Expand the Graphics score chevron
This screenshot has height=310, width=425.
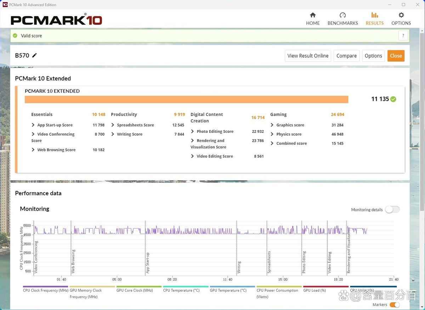coord(272,125)
